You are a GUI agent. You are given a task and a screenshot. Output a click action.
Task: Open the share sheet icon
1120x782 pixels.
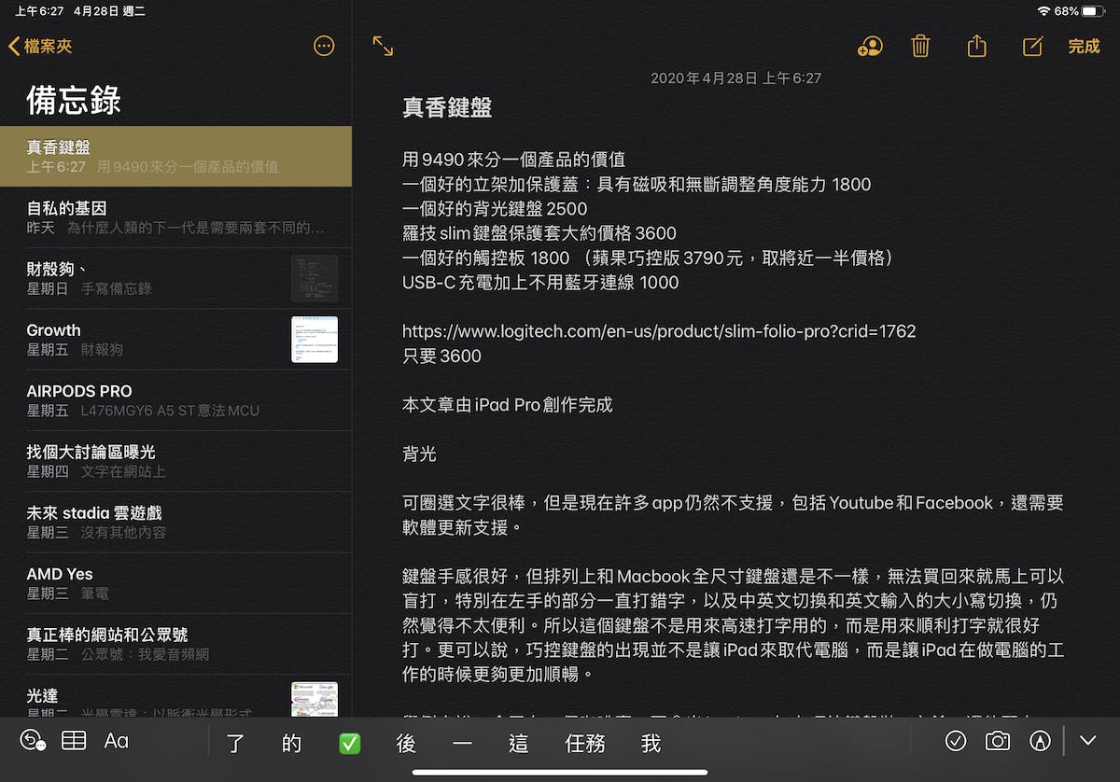[976, 46]
